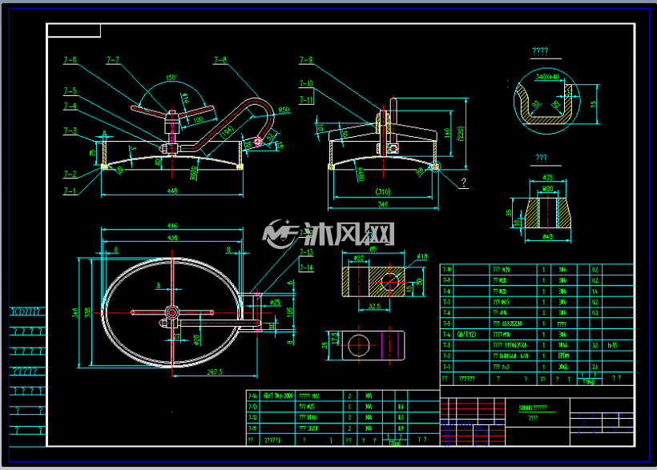The height and width of the screenshot is (470, 657).
Task: Select the 150° angle dimension
Action: 171,78
